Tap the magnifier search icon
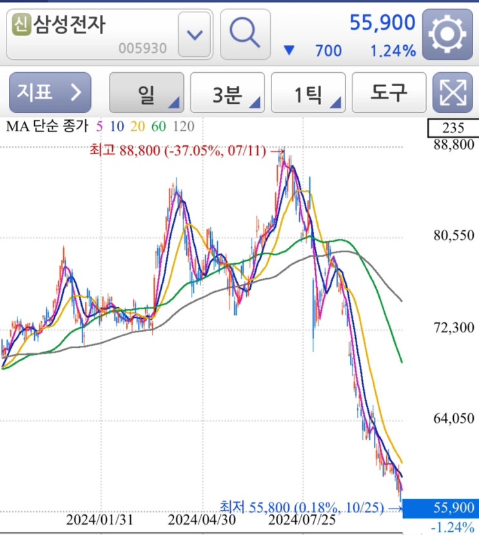Viewport: 479px width, 535px height. click(x=245, y=34)
